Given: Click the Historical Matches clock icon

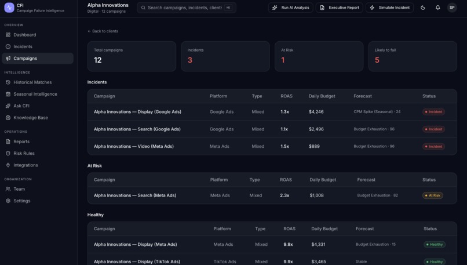Looking at the screenshot, I should (8, 82).
